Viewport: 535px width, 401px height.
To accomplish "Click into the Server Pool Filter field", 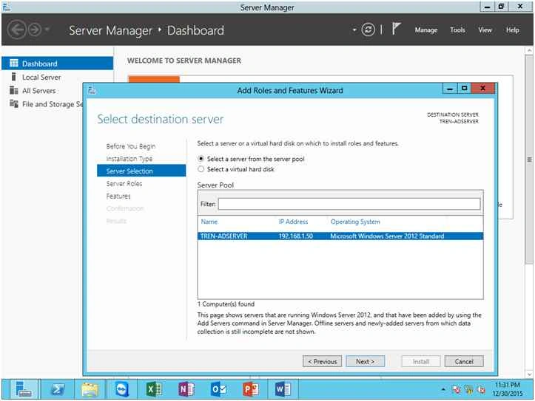I will coord(349,204).
